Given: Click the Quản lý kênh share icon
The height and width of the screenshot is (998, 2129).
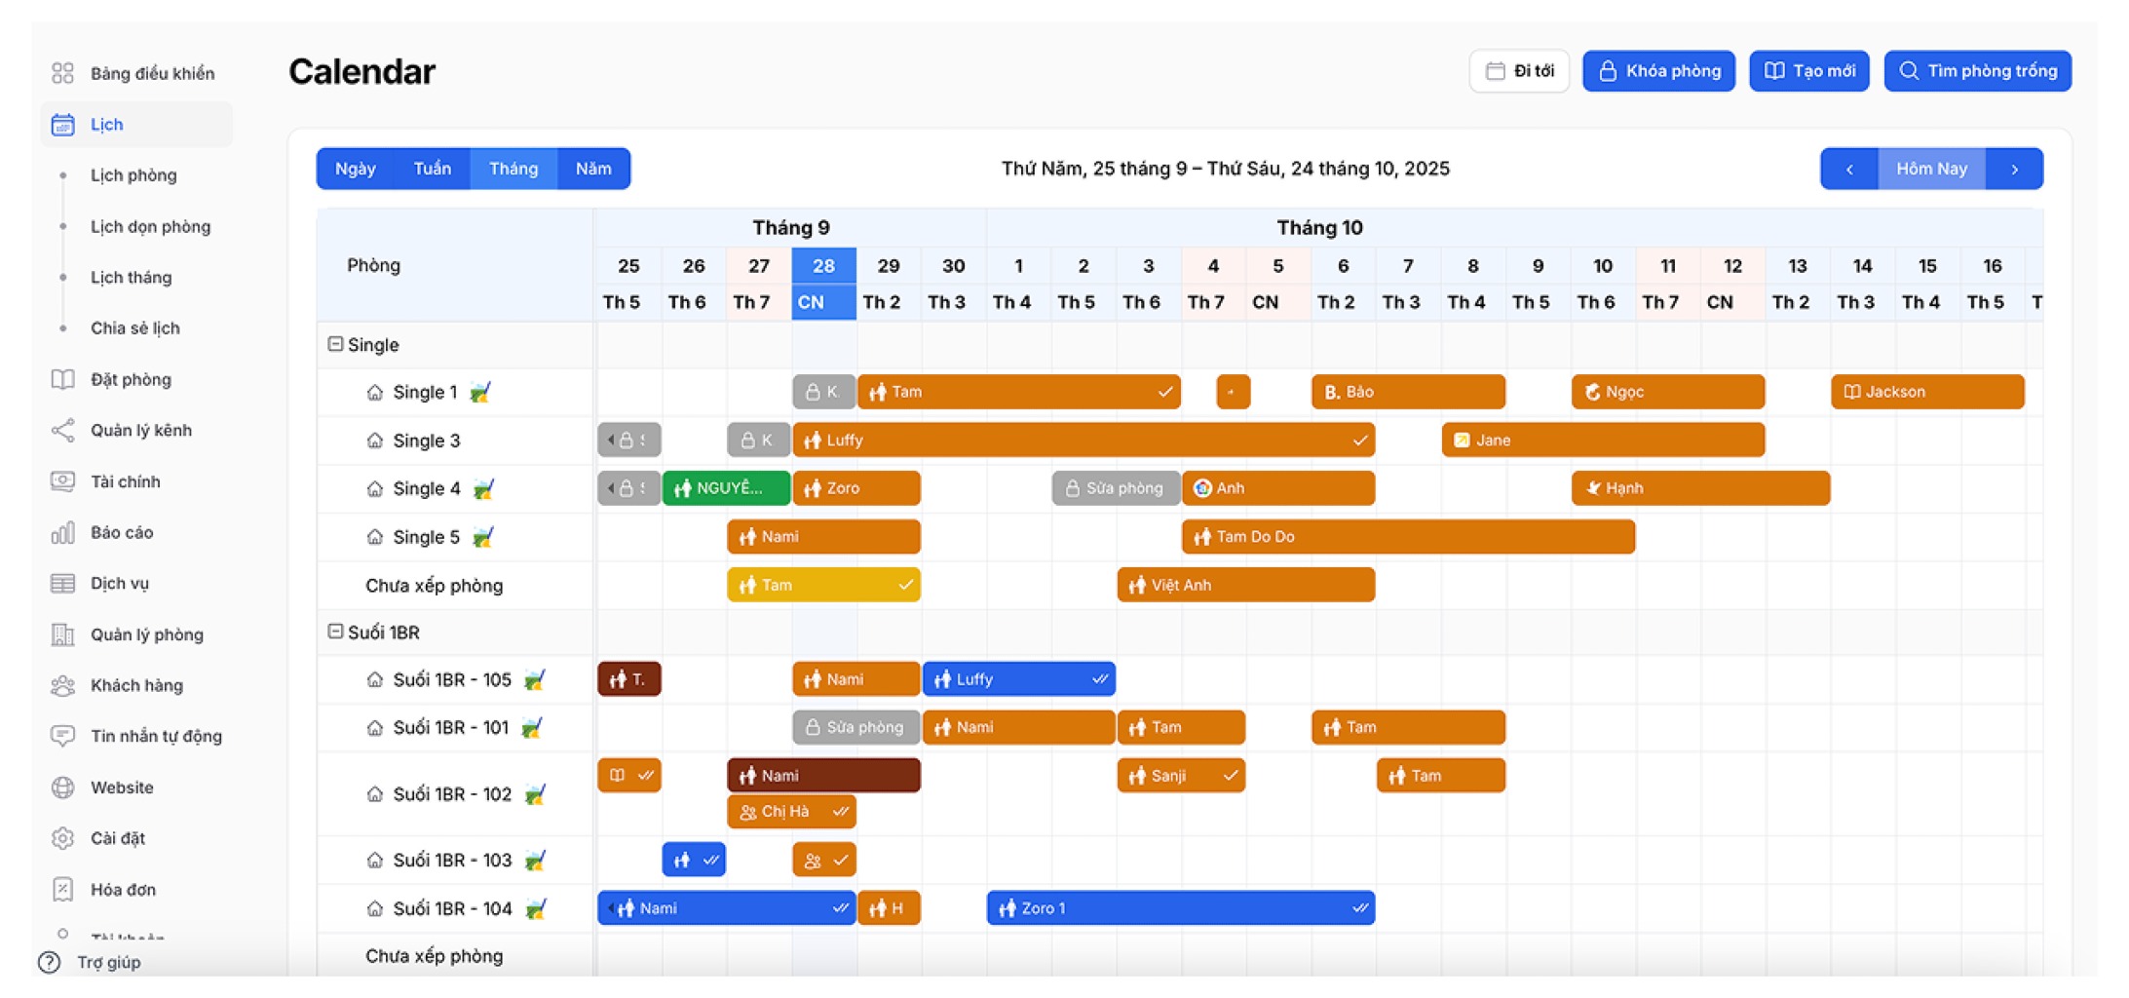Looking at the screenshot, I should (x=62, y=430).
